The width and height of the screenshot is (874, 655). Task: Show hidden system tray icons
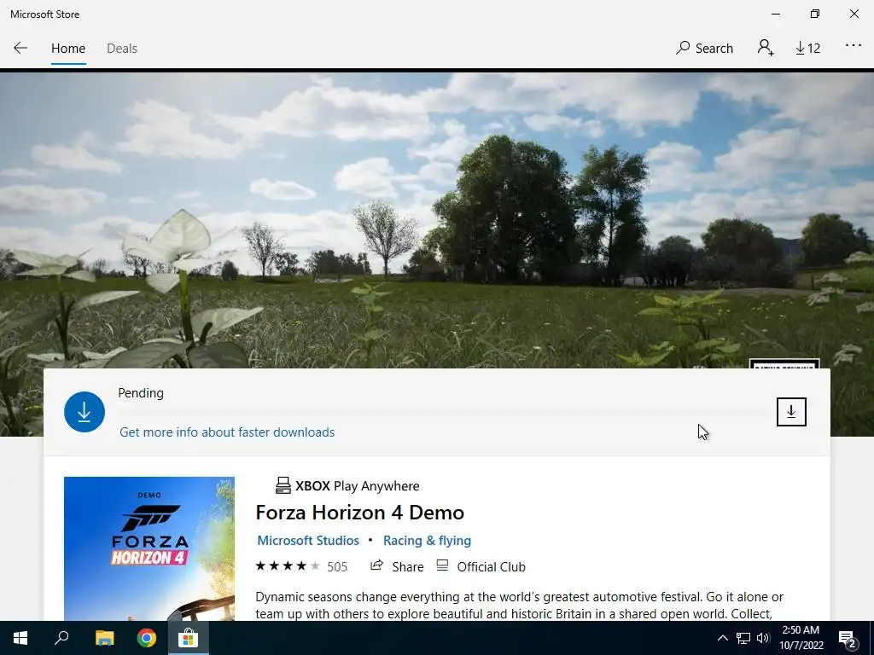pos(722,638)
